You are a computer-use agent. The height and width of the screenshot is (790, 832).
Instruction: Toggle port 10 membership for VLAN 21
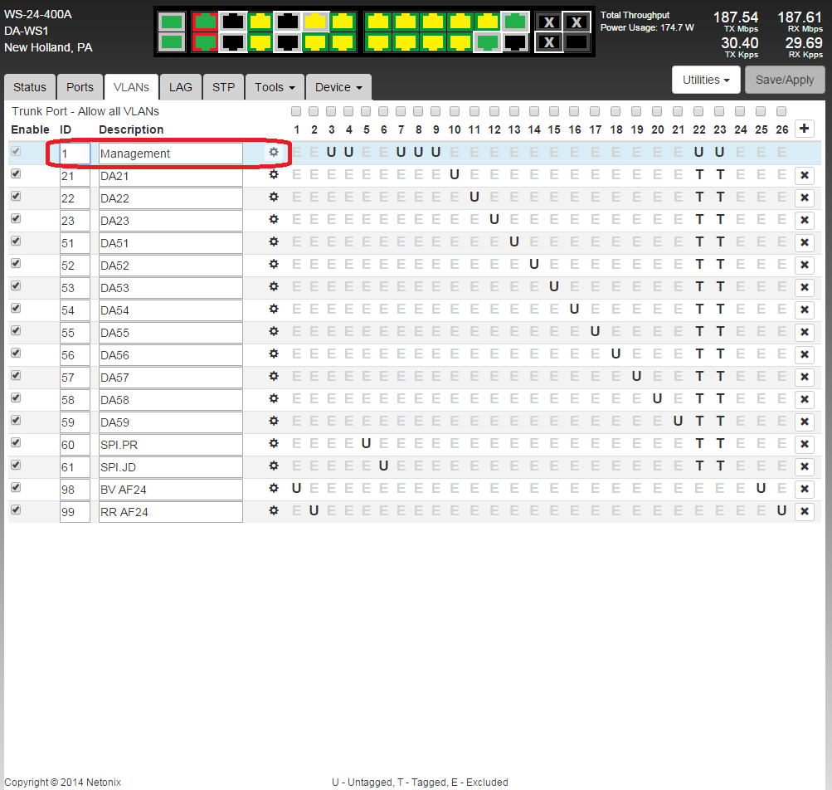[x=455, y=174]
